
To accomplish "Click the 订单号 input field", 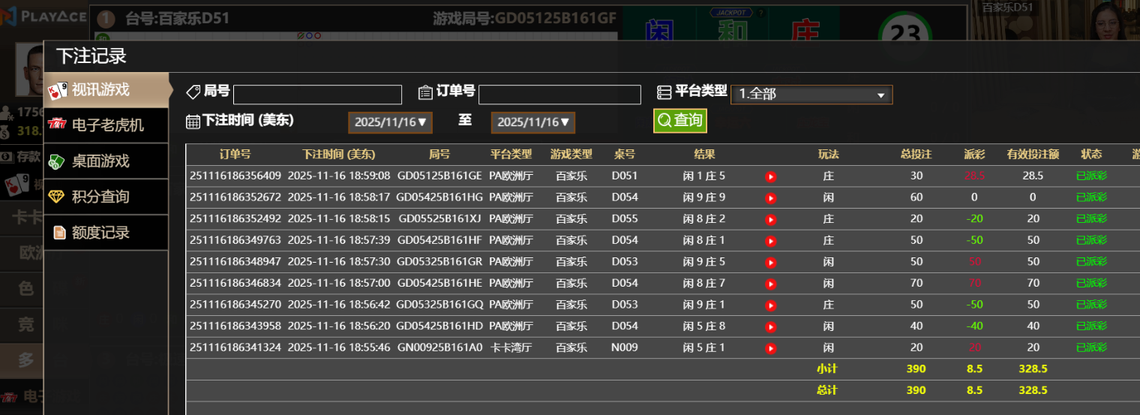I will pos(559,95).
